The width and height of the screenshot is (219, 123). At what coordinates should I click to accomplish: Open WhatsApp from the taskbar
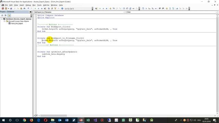click(123, 120)
